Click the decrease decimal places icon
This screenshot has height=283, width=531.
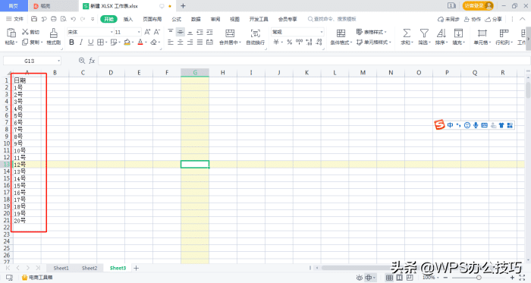(x=319, y=42)
